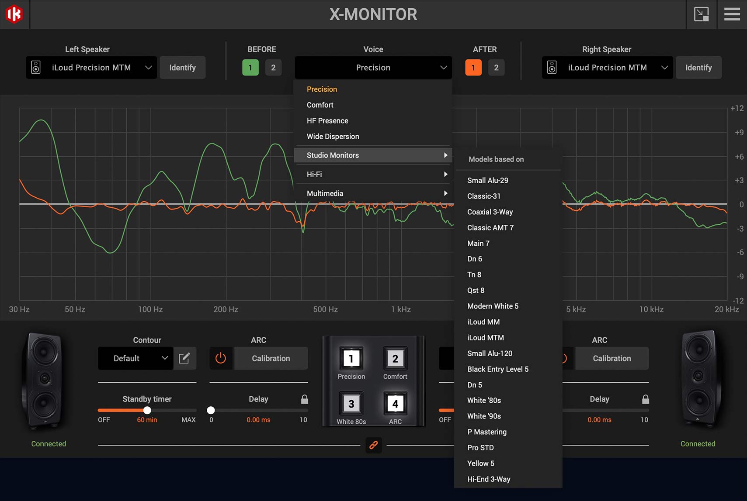Screen dimensions: 747x501
Task: Select the ARC voicing button labeled 4
Action: tap(395, 404)
